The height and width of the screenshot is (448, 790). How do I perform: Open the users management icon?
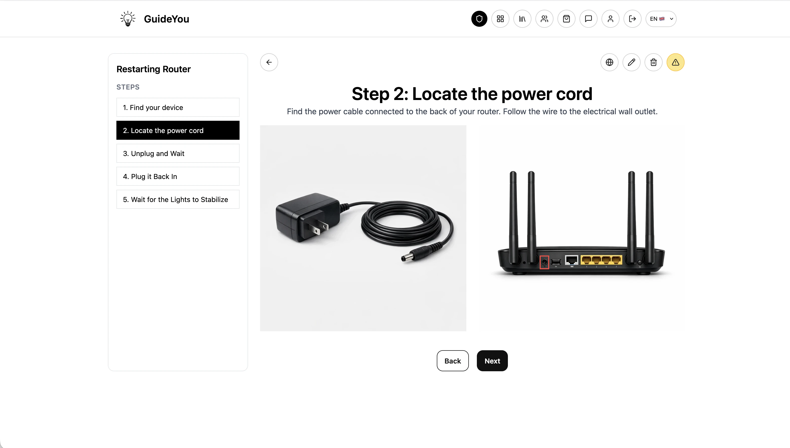(544, 19)
